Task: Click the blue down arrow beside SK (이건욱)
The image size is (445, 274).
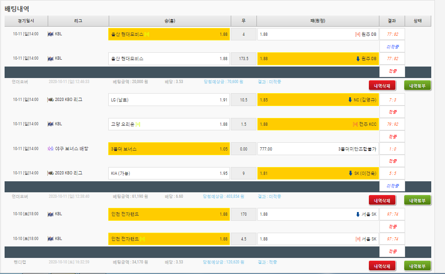Action: pos(350,173)
